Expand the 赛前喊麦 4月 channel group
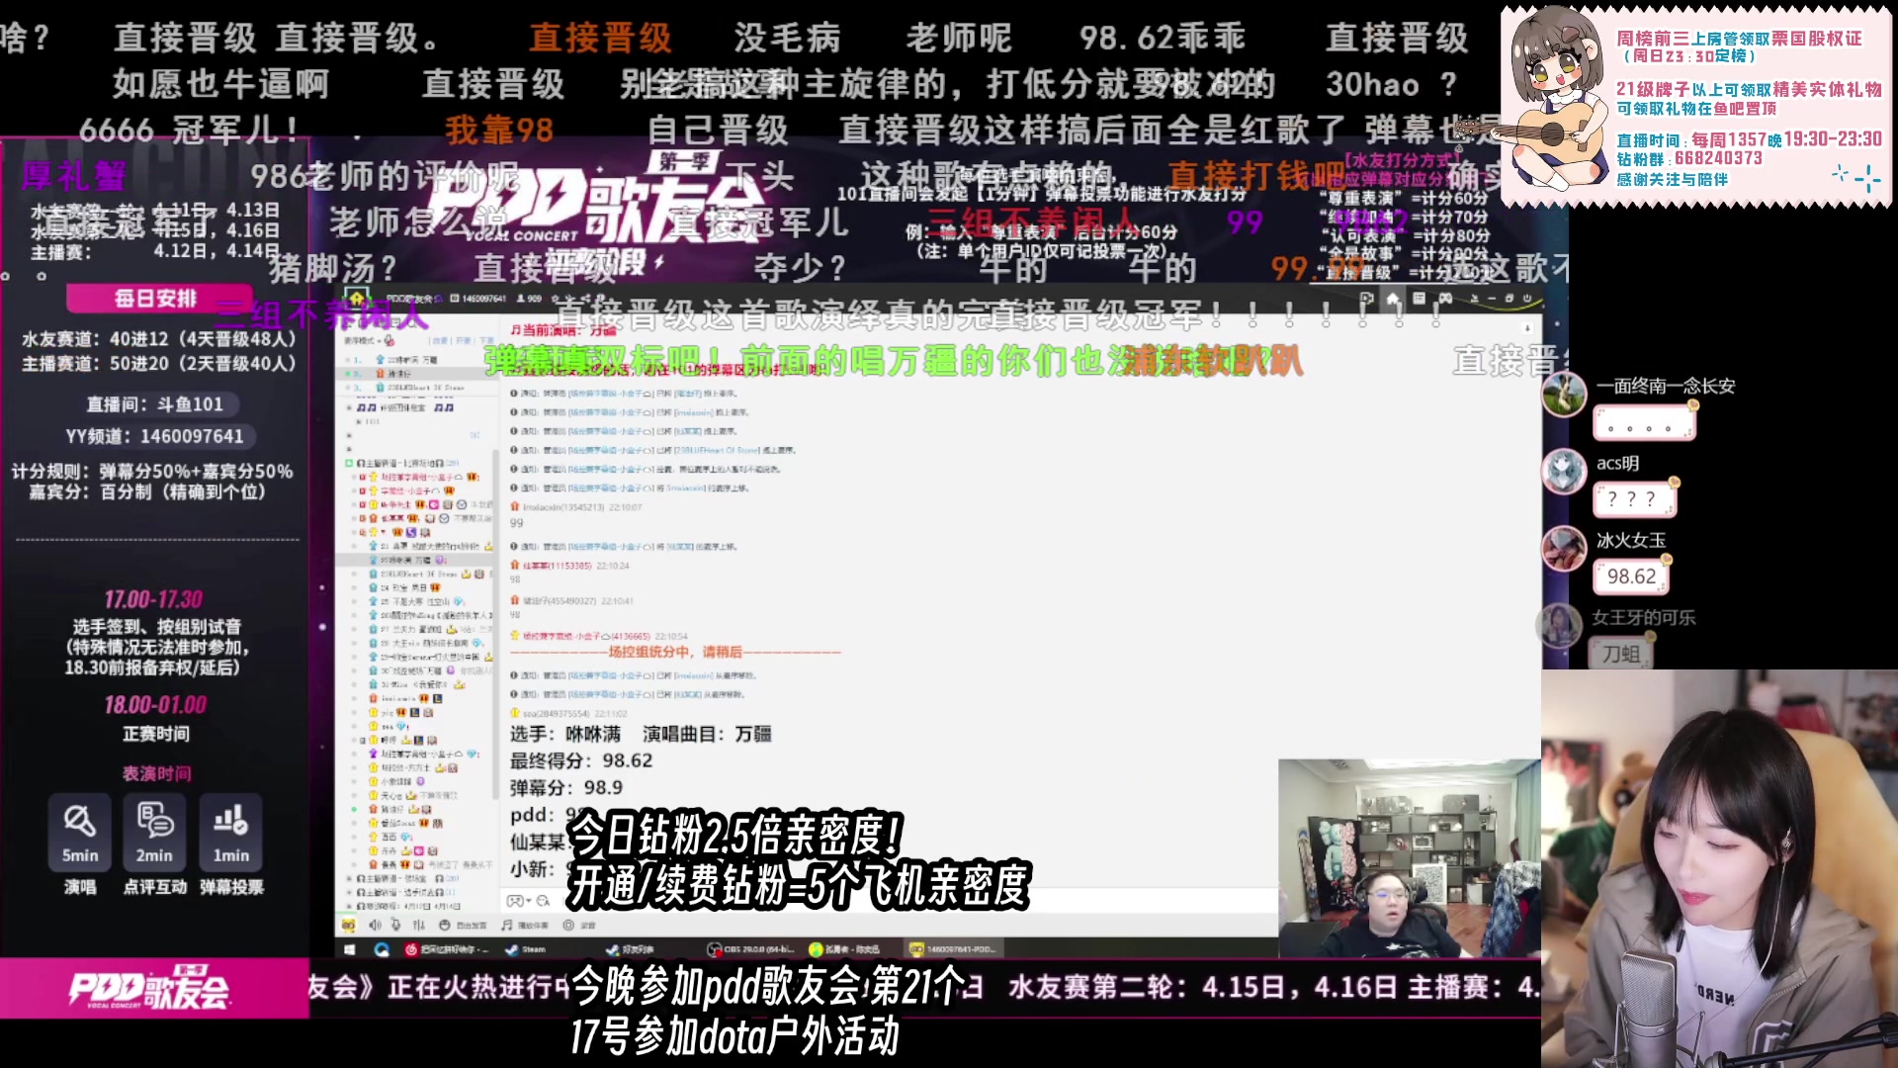This screenshot has height=1068, width=1898. click(x=349, y=906)
